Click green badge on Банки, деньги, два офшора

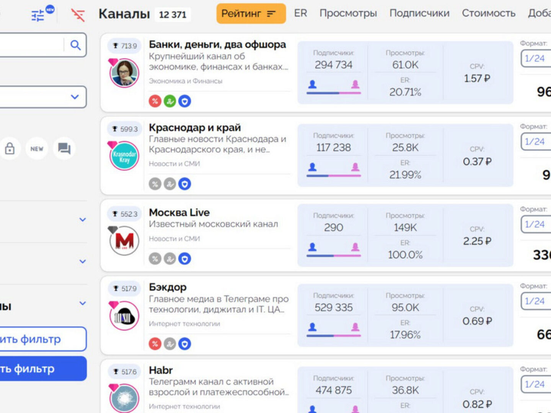[x=170, y=101]
